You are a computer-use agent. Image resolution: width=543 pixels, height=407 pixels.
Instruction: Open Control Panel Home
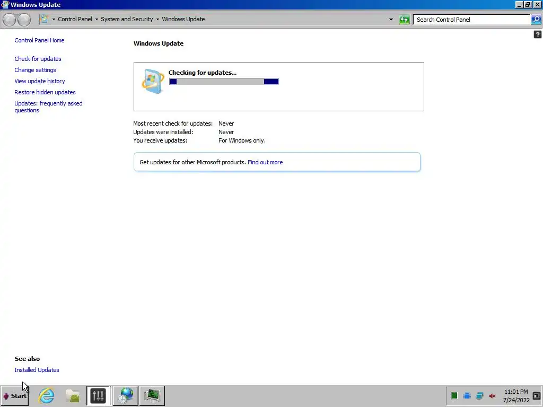click(39, 40)
